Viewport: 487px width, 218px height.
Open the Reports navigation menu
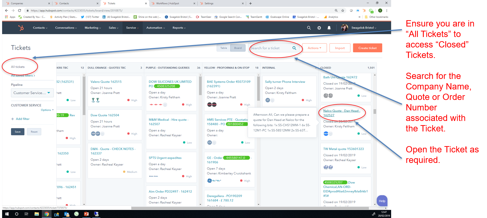(179, 28)
